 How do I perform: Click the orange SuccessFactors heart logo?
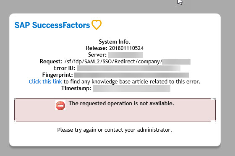point(97,25)
